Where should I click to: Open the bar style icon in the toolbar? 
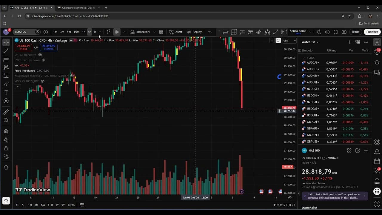(109, 32)
